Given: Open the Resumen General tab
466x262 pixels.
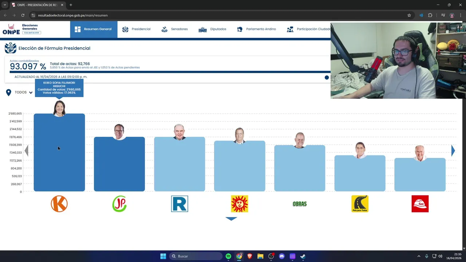Looking at the screenshot, I should pos(94,29).
